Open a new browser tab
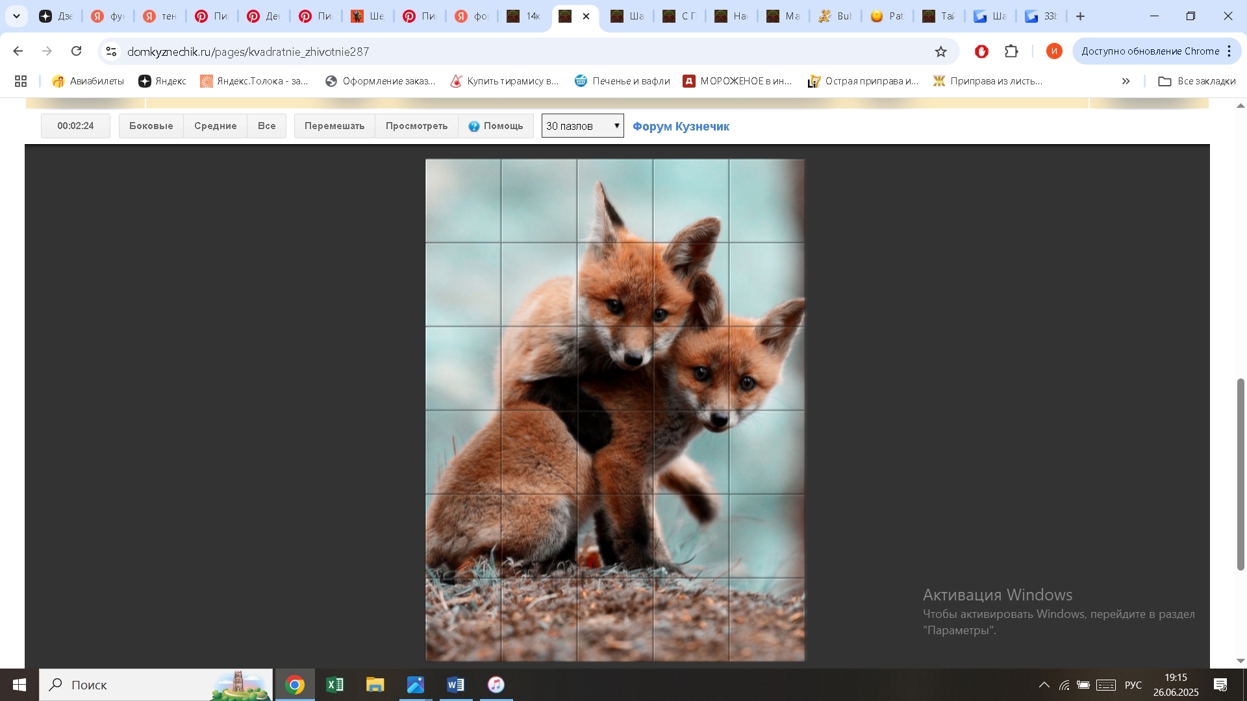 click(x=1081, y=16)
